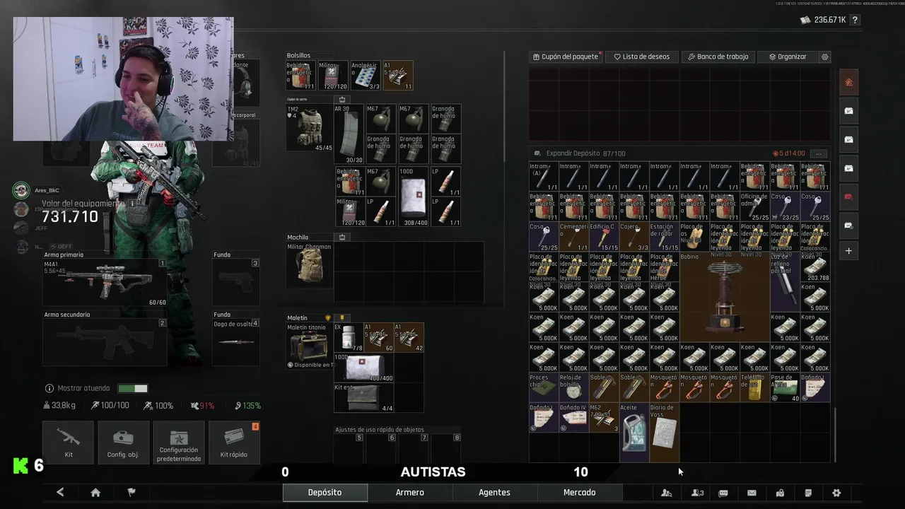The image size is (905, 509).
Task: Click the Mostrar atuendo info icon
Action: click(x=49, y=388)
